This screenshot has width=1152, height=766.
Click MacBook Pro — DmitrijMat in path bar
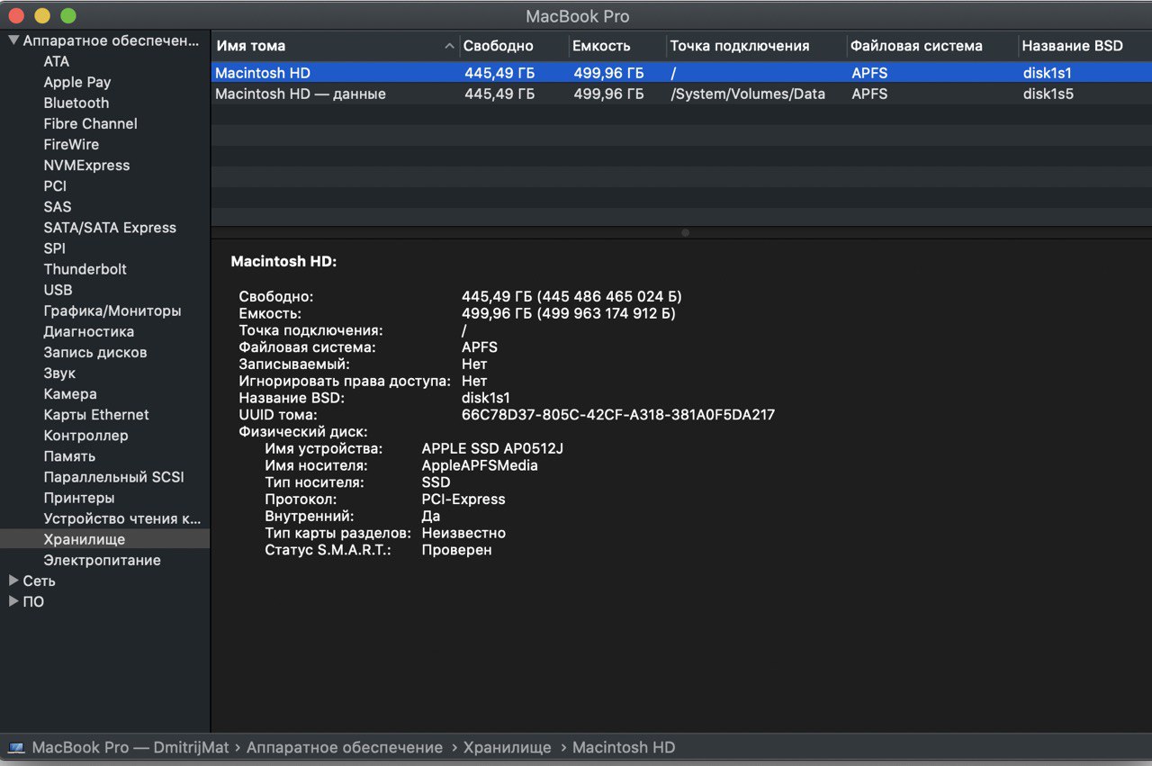coord(130,747)
